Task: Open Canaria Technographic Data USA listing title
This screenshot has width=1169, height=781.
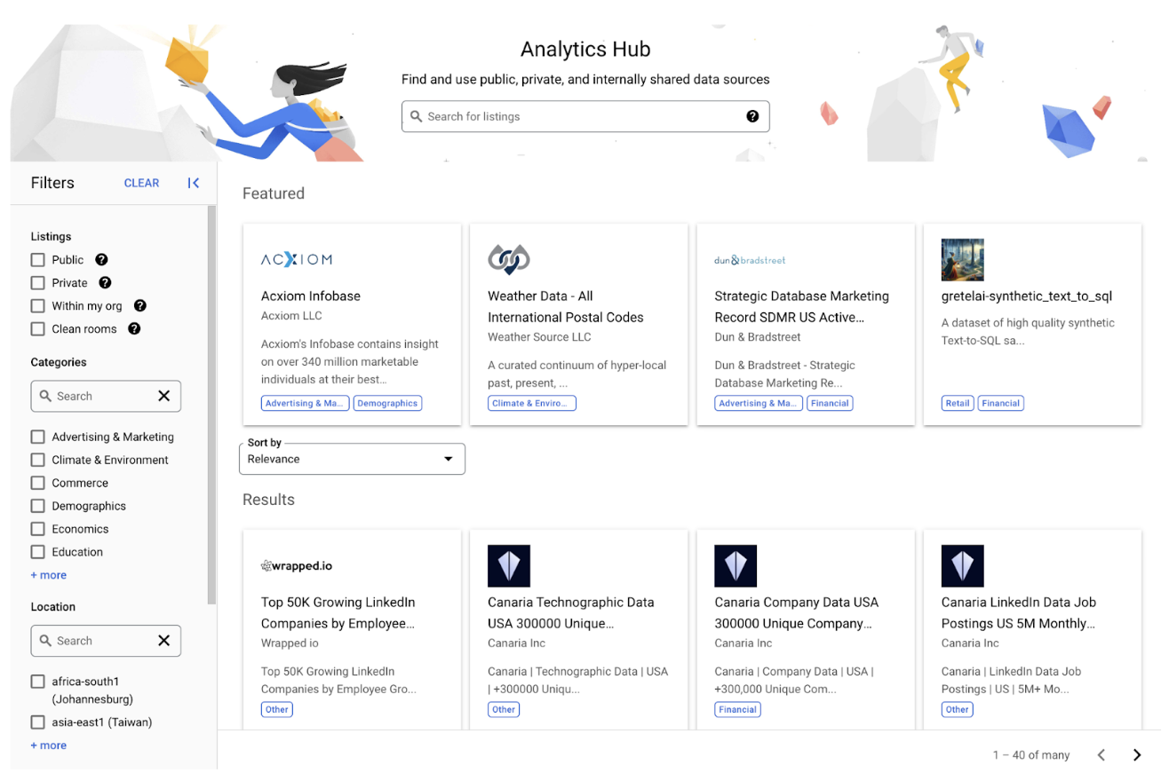Action: click(571, 612)
